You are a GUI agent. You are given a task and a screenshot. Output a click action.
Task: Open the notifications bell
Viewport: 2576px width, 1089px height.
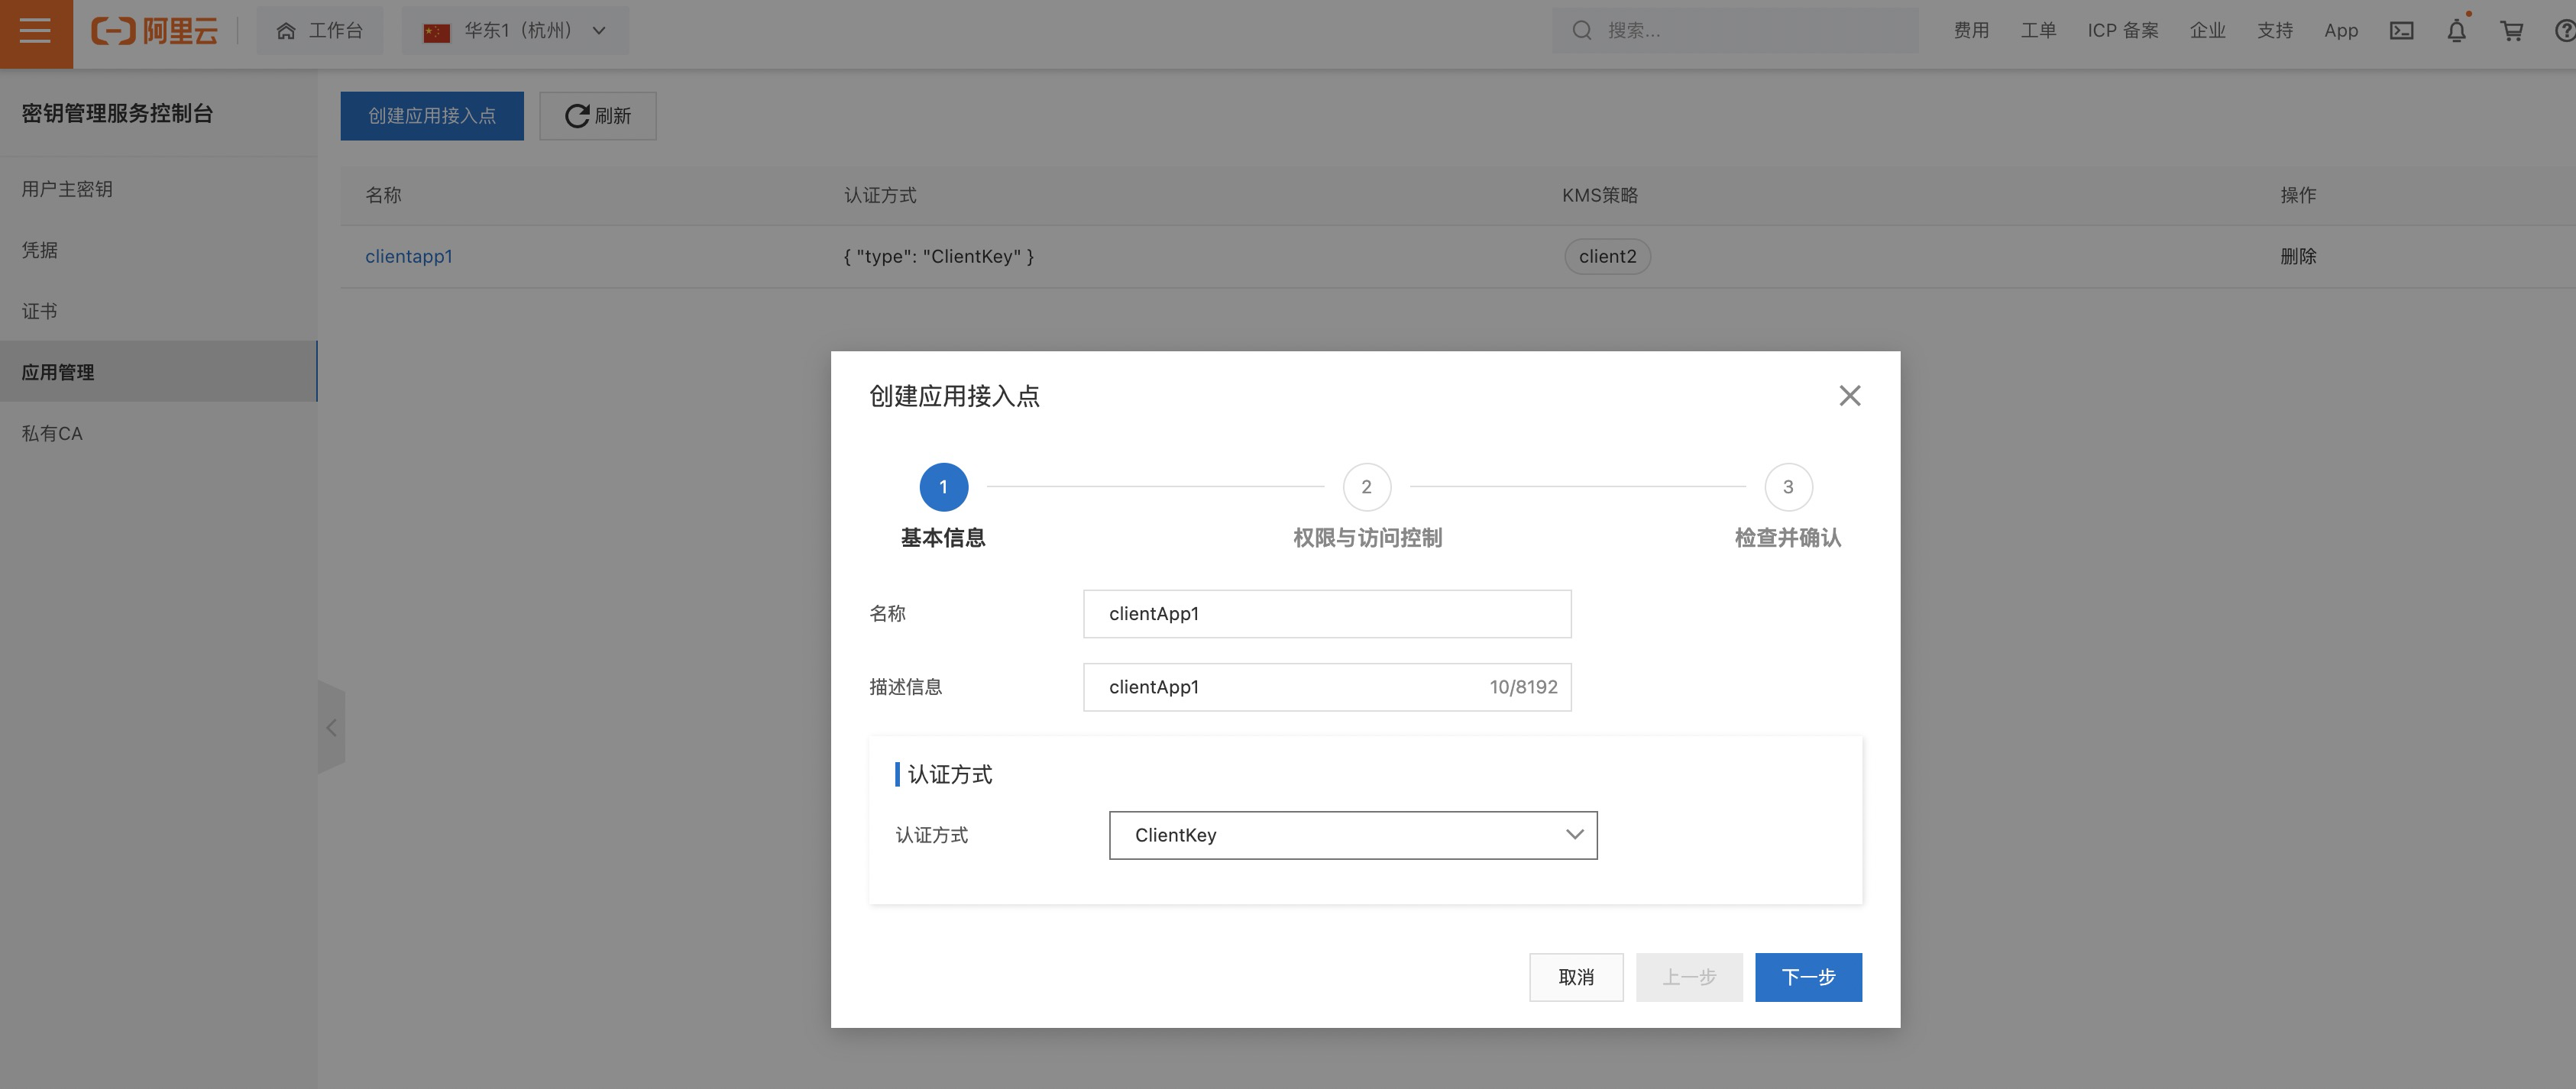[2456, 31]
